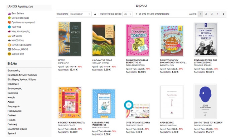Viewport: 234px width, 137px height.
Task: Jump to page 4 of results
Action: [x=218, y=14]
